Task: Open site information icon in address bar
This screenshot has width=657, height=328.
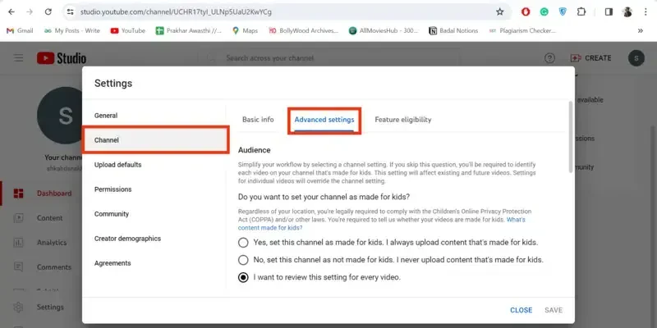Action: [x=71, y=12]
